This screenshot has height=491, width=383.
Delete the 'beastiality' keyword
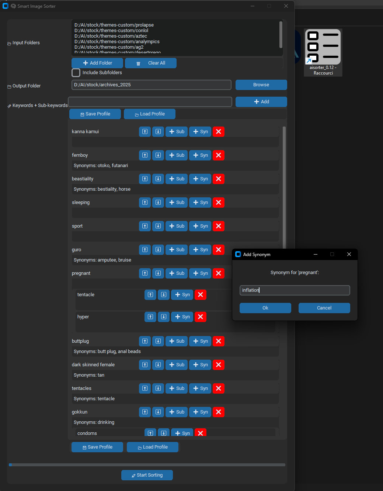pyautogui.click(x=219, y=179)
